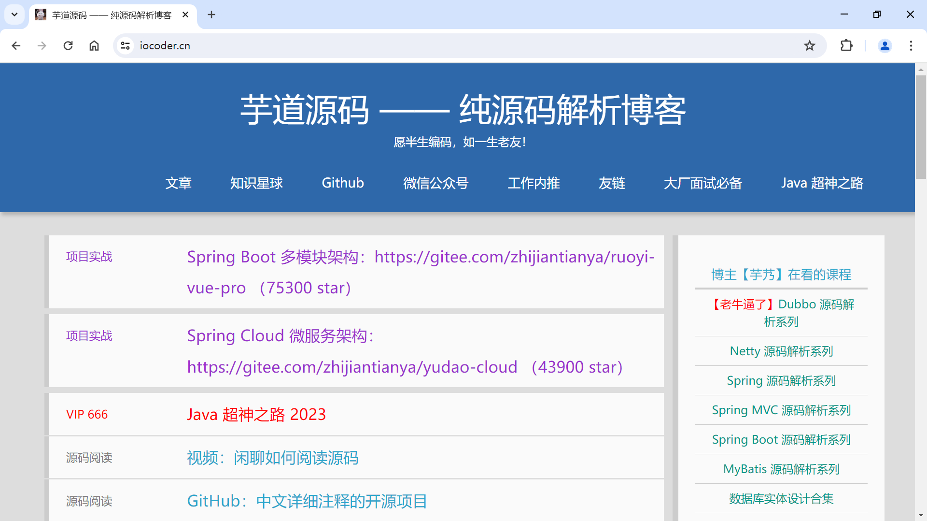The width and height of the screenshot is (927, 521).
Task: Open Spring Boot 源码解析系列 sidebar link
Action: (781, 440)
